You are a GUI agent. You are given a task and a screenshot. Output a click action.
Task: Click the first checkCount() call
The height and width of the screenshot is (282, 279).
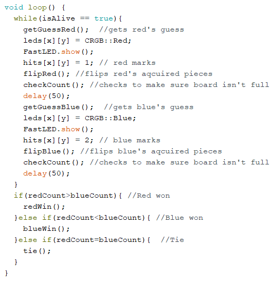pos(54,85)
